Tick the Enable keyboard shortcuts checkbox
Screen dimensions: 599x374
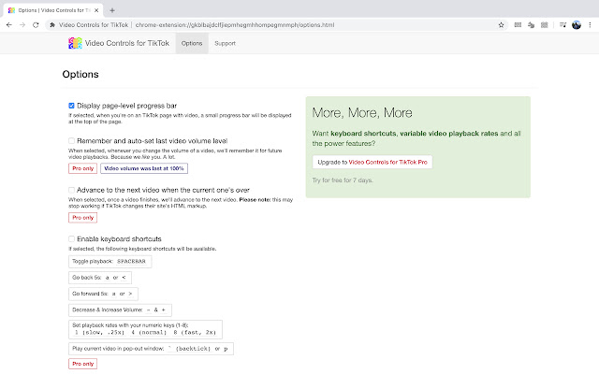[x=72, y=240]
